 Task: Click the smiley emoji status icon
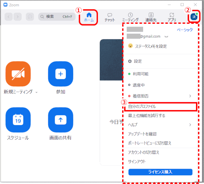click(130, 46)
